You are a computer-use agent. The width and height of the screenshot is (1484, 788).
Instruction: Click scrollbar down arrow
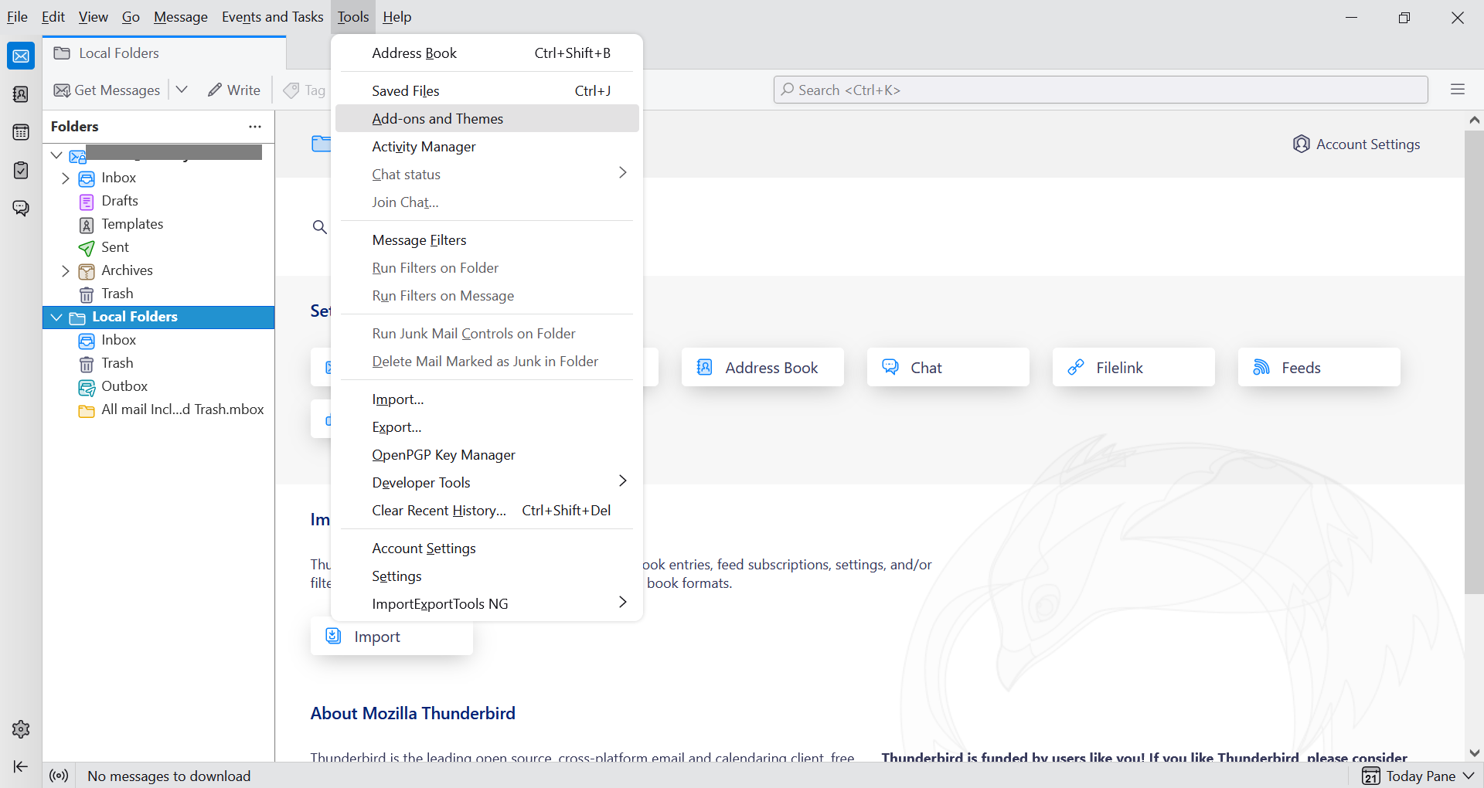[x=1474, y=752]
